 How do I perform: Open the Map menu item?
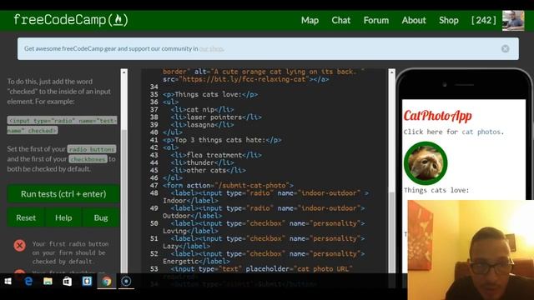[x=310, y=20]
